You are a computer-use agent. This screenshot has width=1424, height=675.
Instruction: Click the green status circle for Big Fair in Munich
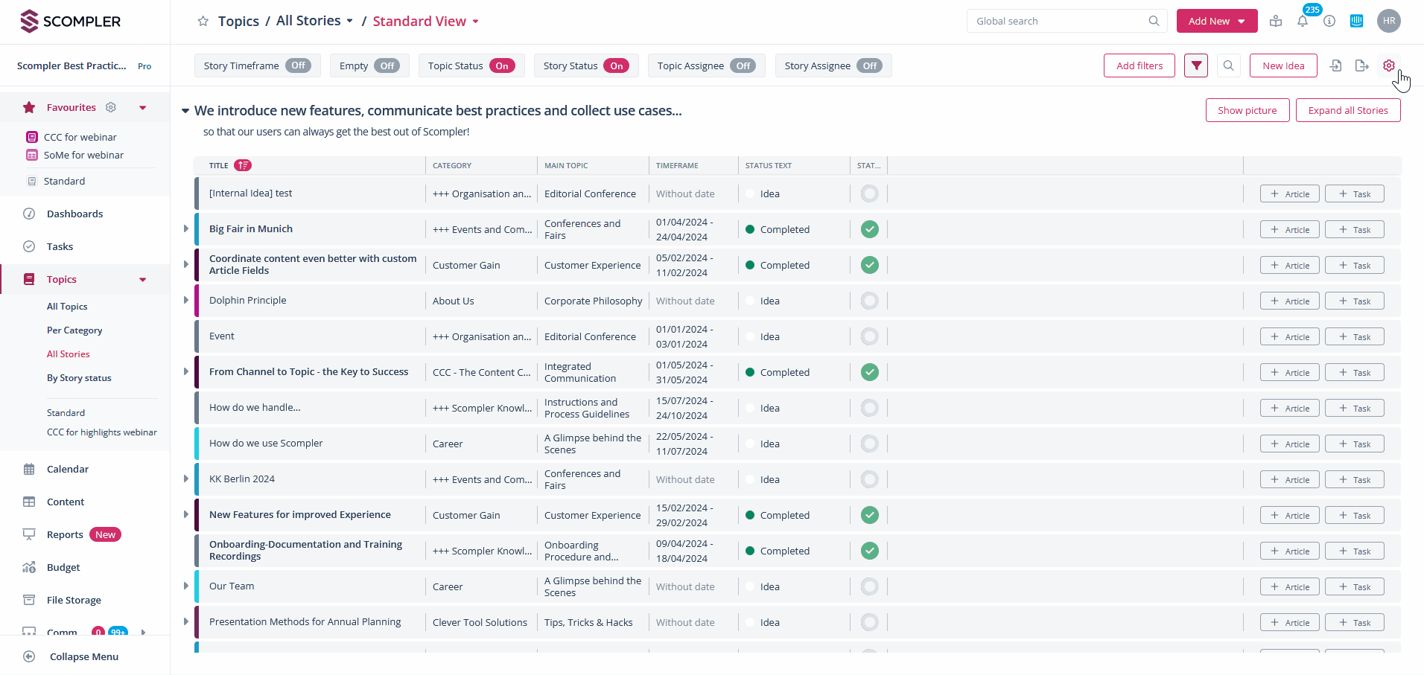point(869,229)
